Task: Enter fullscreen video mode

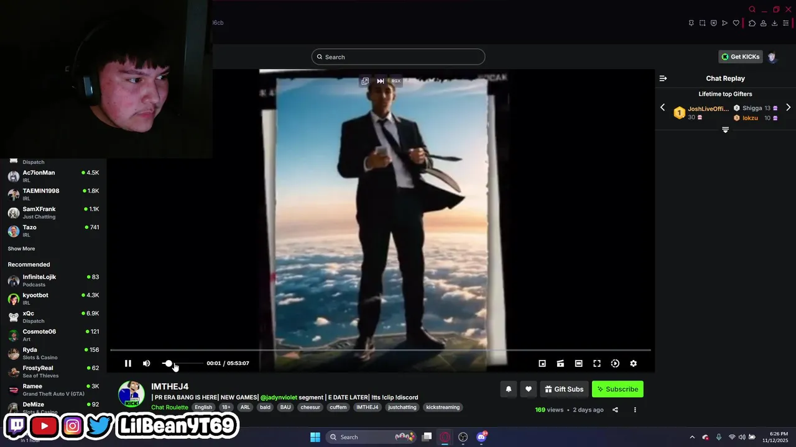Action: (x=597, y=363)
